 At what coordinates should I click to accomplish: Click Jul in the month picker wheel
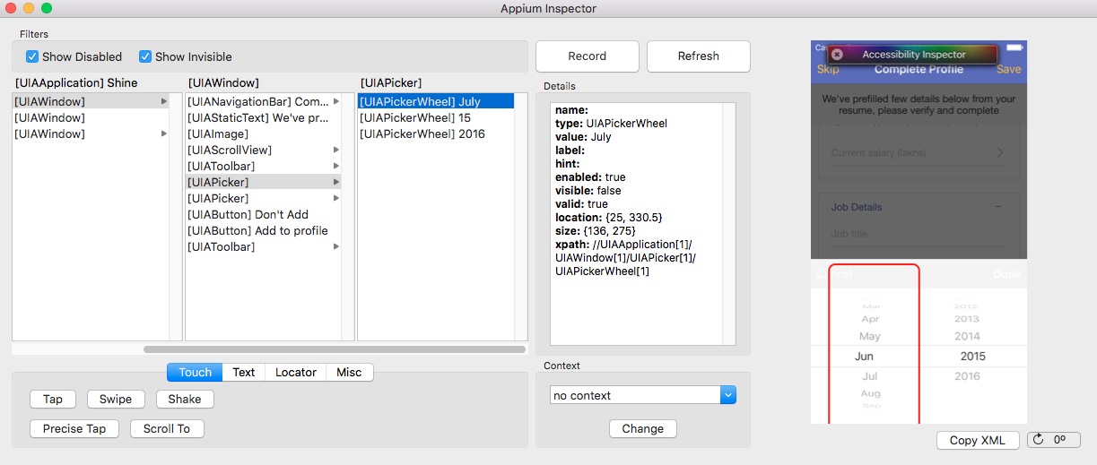click(870, 376)
